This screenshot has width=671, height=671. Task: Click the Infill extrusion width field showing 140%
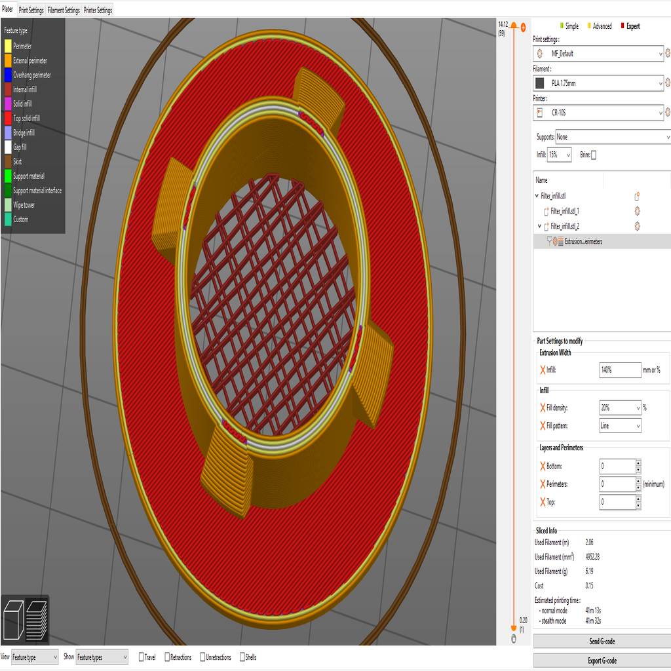point(619,370)
